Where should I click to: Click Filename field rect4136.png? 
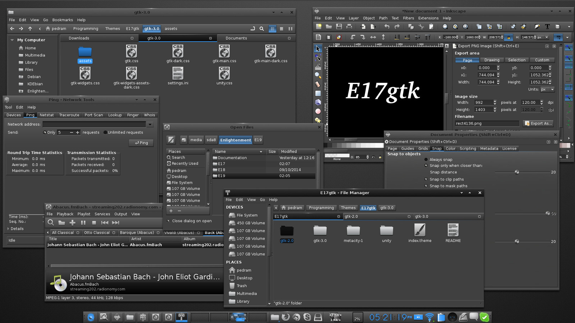coord(487,123)
